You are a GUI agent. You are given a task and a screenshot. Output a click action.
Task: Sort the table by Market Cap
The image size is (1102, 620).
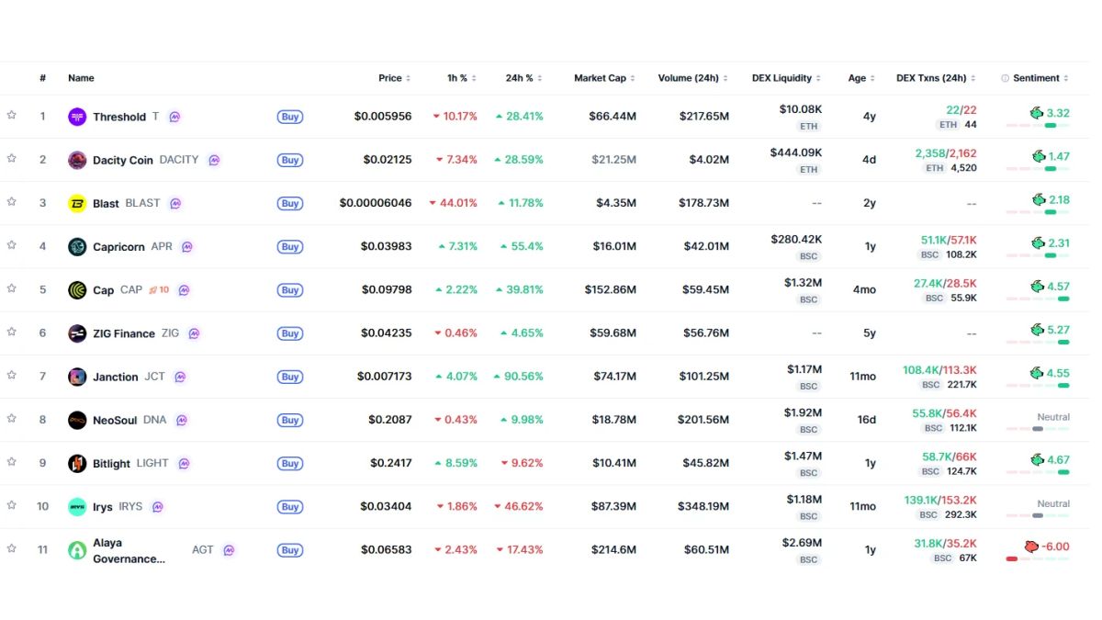pos(605,78)
